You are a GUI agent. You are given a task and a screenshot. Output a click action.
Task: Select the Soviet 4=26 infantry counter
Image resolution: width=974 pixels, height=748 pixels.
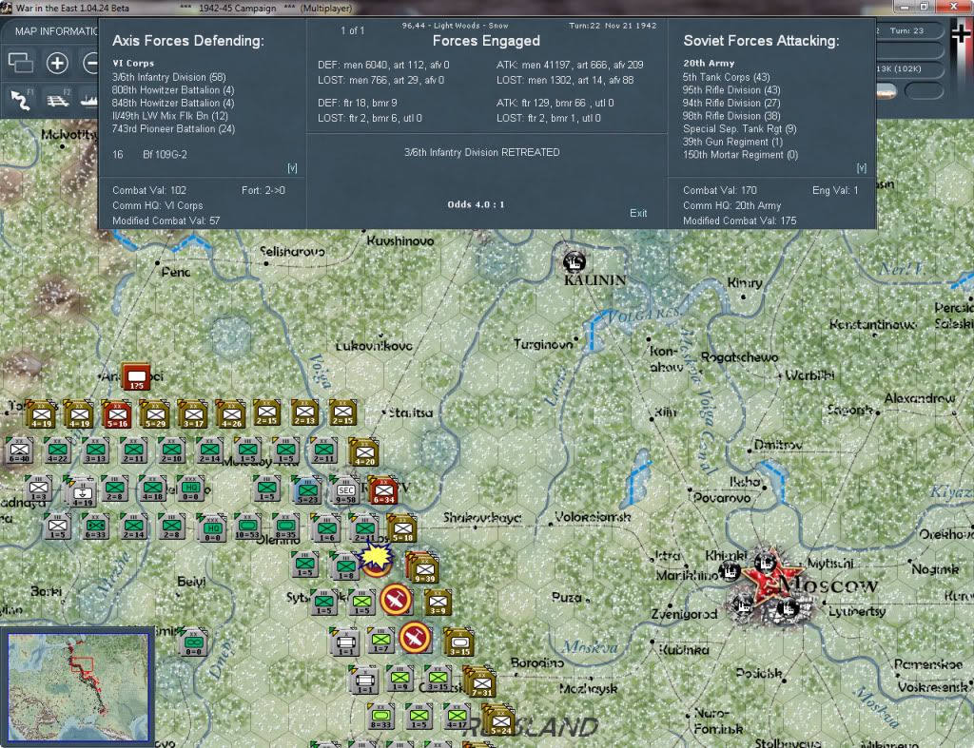(230, 414)
